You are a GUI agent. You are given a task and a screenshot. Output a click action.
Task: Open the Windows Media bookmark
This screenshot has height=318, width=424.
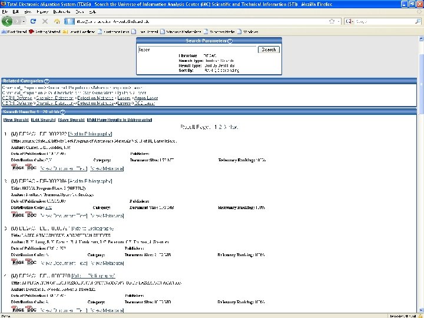coord(219,32)
